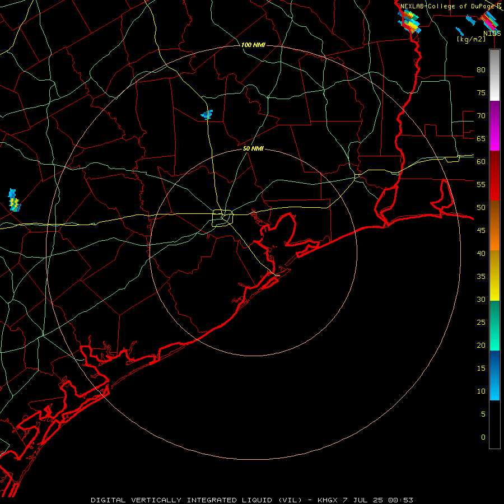504x504 pixels.
Task: Click the small blue echo north of Houston
Action: tap(207, 114)
